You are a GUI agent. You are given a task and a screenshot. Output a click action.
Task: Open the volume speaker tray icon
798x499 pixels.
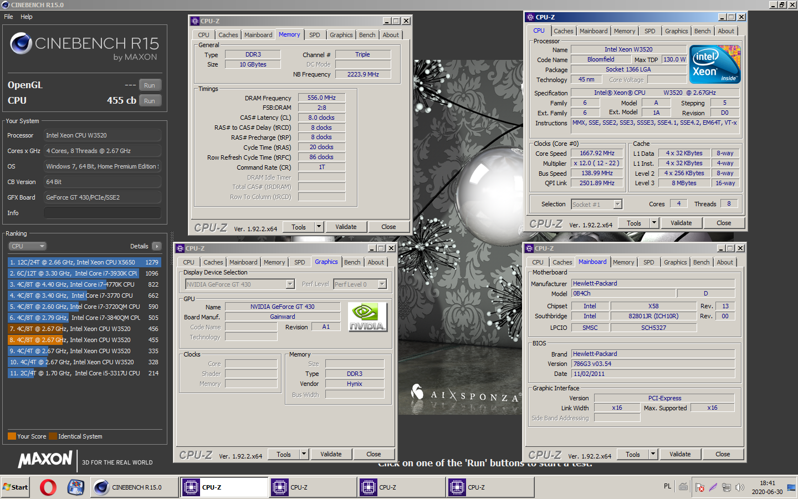[740, 487]
